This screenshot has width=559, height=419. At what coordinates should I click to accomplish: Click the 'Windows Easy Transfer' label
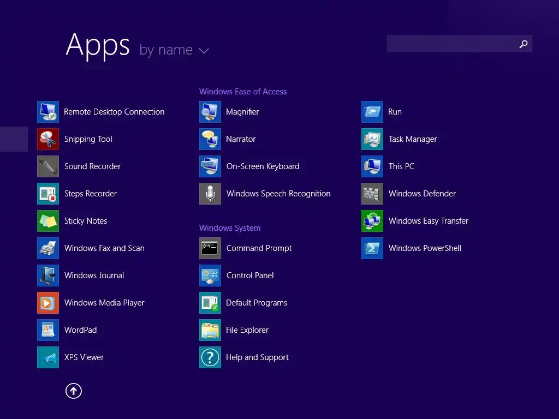click(429, 221)
